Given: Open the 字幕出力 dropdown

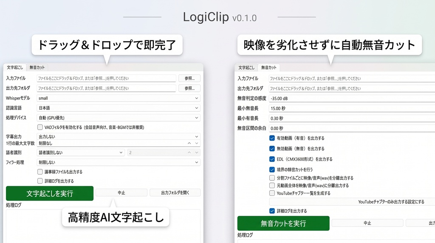Looking at the screenshot, I should pos(119,136).
